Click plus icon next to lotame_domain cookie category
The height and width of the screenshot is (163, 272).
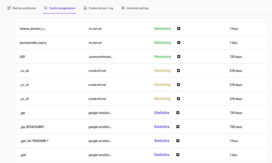(x=179, y=29)
